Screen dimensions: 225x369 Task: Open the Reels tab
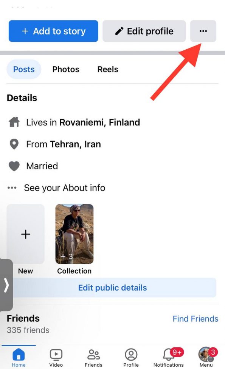107,69
